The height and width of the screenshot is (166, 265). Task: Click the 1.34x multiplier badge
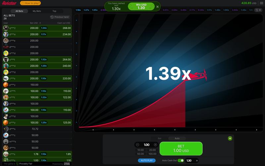click(44, 28)
